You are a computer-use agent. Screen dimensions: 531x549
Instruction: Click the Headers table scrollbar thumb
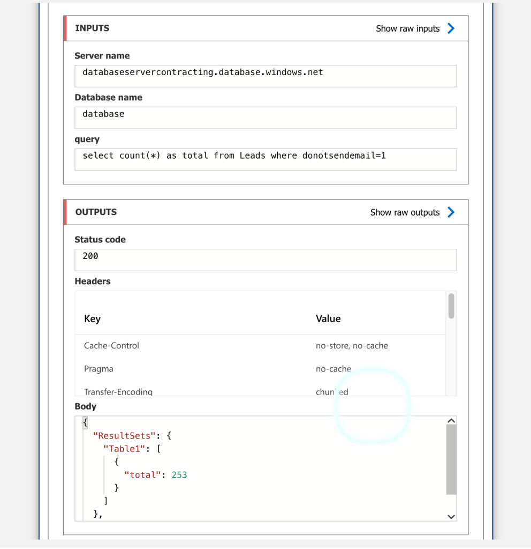(451, 306)
